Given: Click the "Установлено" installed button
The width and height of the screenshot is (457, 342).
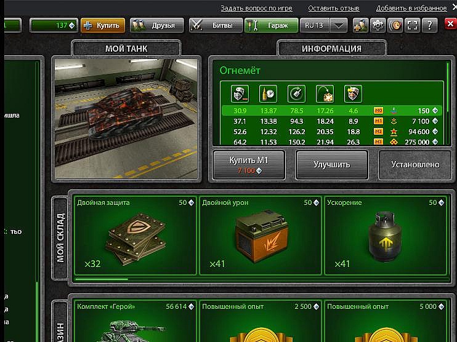Looking at the screenshot, I should click(x=415, y=165).
